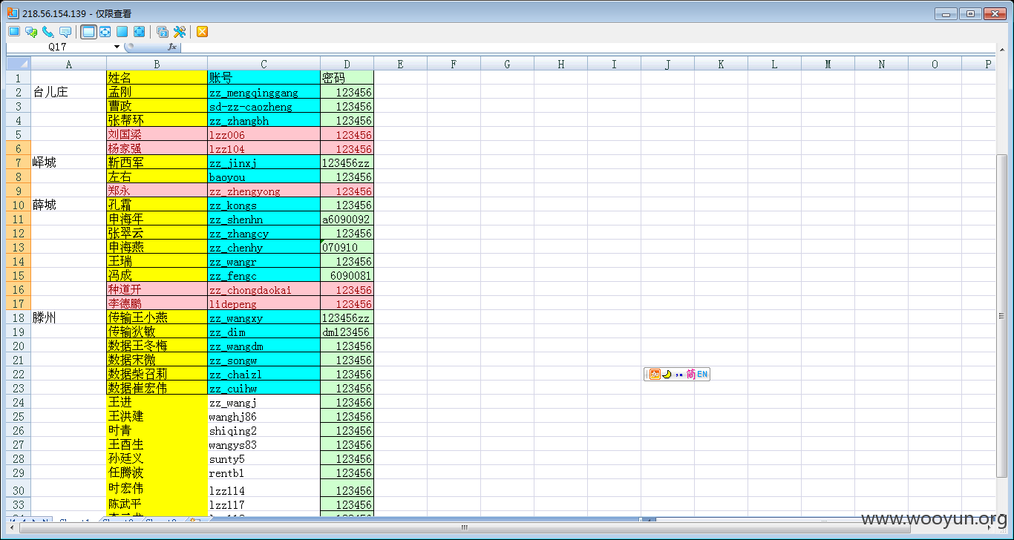This screenshot has width=1014, height=540.
Task: Click the multi-monitor switch icon
Action: coord(162,31)
